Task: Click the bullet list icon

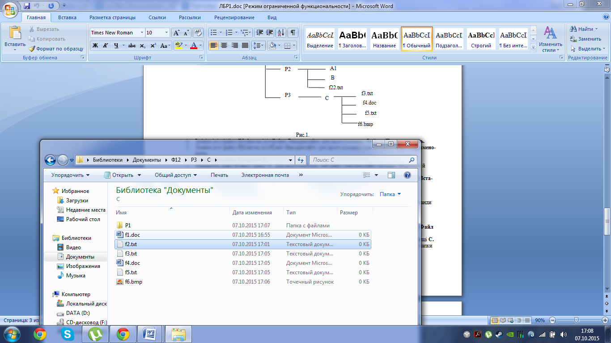Action: 213,33
